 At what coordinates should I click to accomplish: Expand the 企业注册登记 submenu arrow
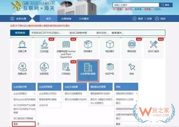[x=34, y=94]
